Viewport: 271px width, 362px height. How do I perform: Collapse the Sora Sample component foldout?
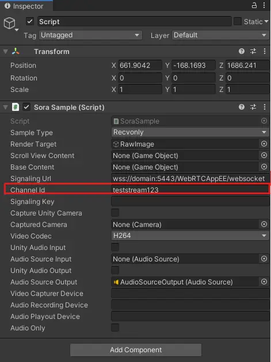[x=6, y=107]
